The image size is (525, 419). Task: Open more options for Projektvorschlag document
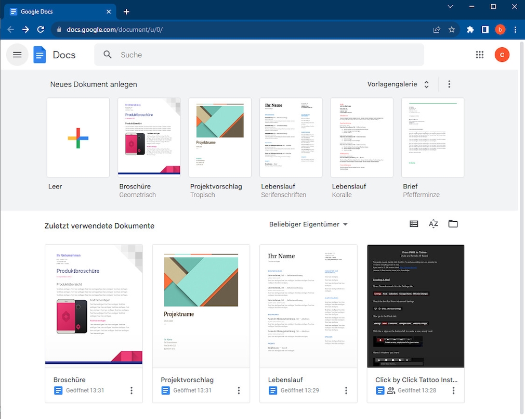pyautogui.click(x=239, y=390)
